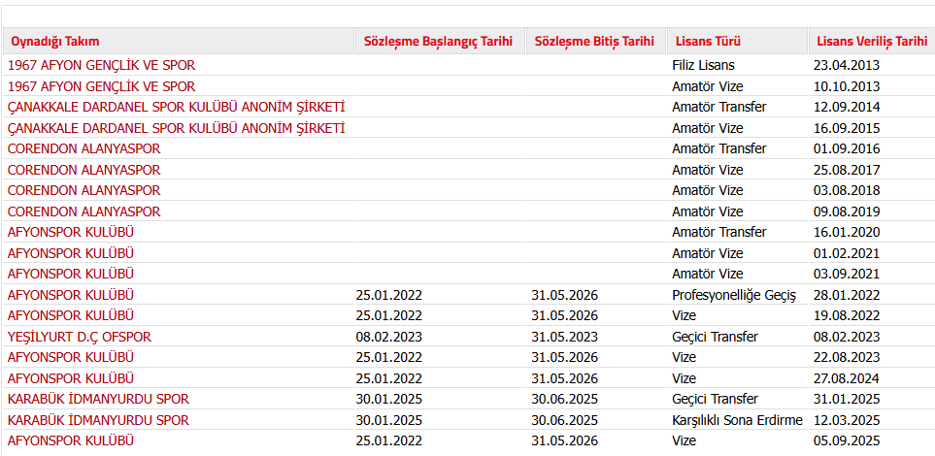Open AFYONSPOR KULÜBÜ in the 19.08.2022 row
The width and height of the screenshot is (935, 456).
pos(71,315)
